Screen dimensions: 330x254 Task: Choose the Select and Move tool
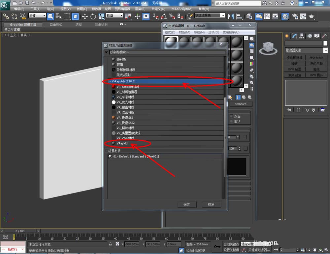[85, 16]
